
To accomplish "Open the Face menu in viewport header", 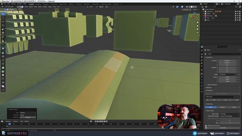I will (54, 7).
